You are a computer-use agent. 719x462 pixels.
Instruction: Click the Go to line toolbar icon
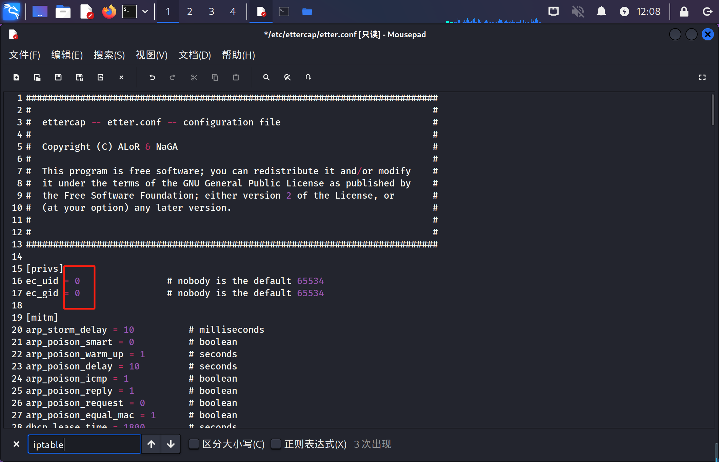pyautogui.click(x=308, y=77)
